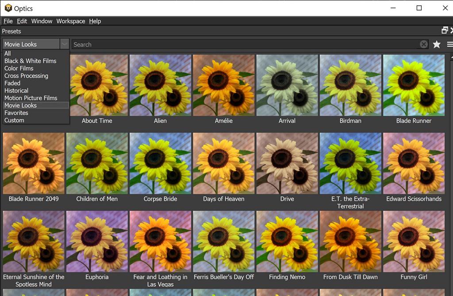Maximize the Optics window

(x=419, y=8)
